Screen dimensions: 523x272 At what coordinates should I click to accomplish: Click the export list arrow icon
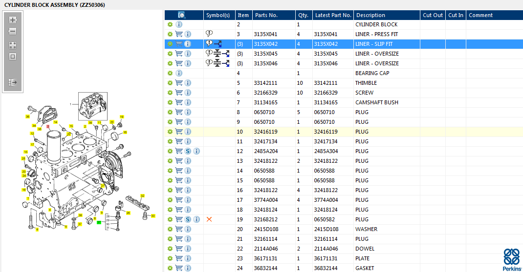[x=13, y=82]
